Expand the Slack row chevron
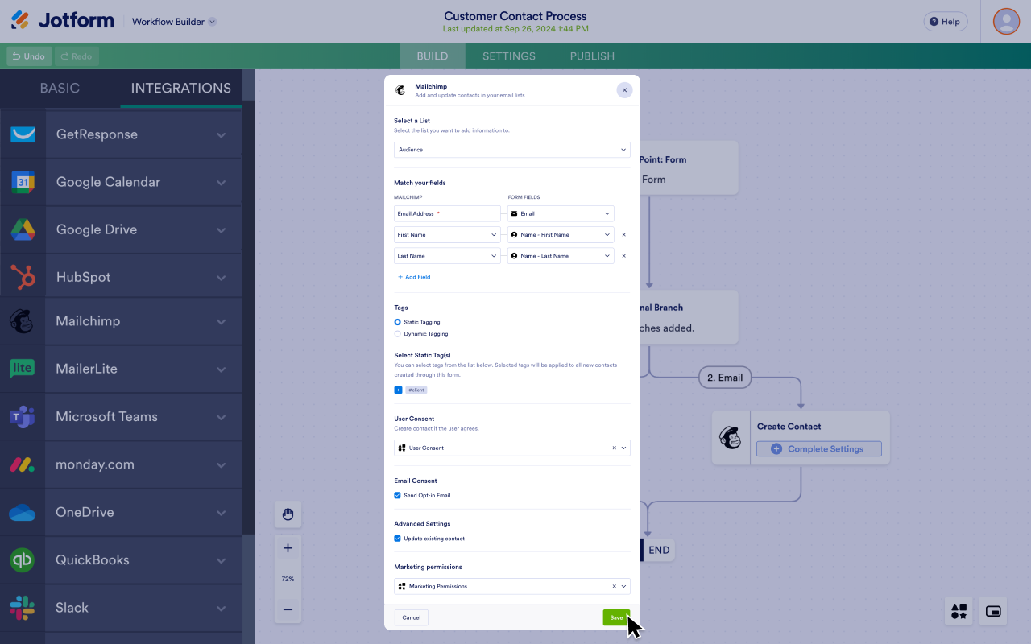The image size is (1031, 644). [221, 608]
